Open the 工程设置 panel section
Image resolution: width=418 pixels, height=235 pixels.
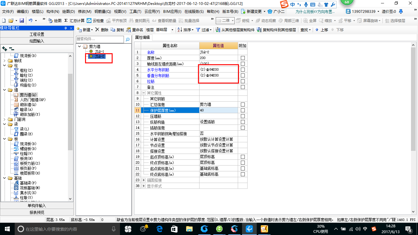[37, 34]
